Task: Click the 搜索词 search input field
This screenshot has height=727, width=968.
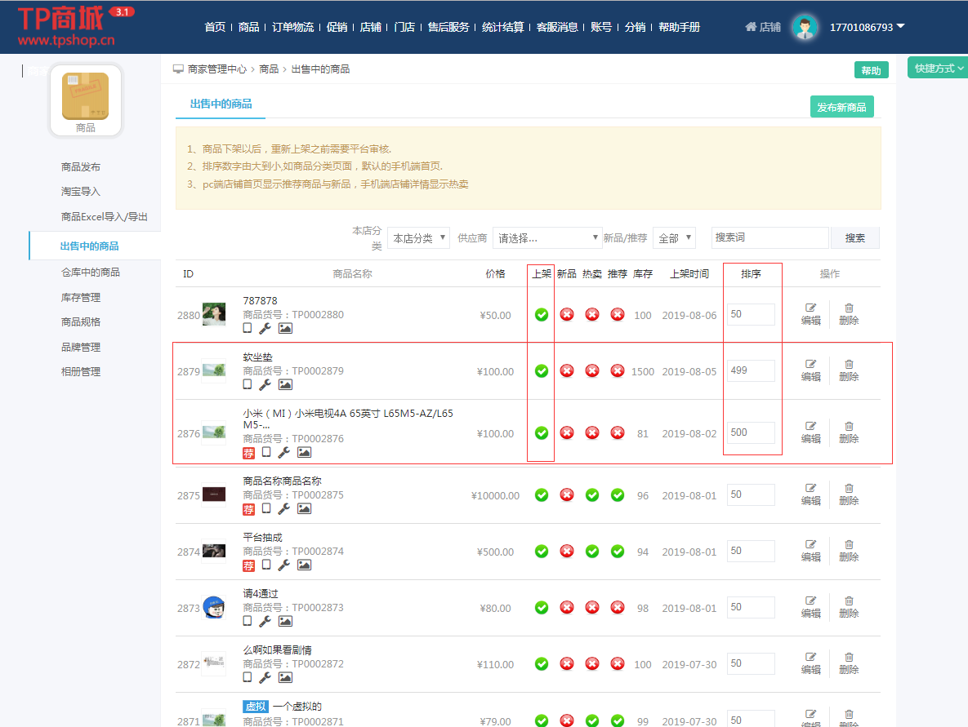Action: [x=769, y=237]
